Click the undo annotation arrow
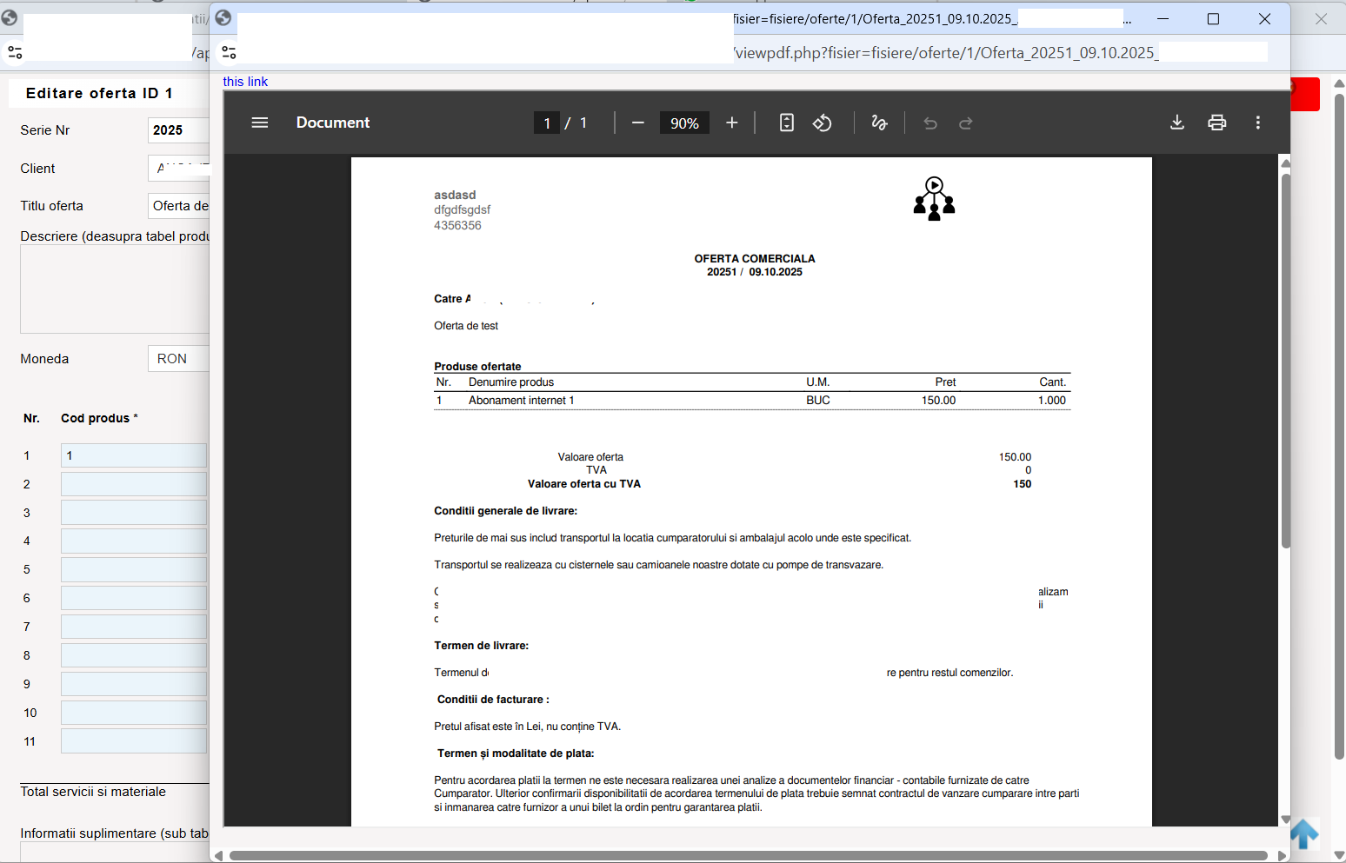 click(x=930, y=123)
